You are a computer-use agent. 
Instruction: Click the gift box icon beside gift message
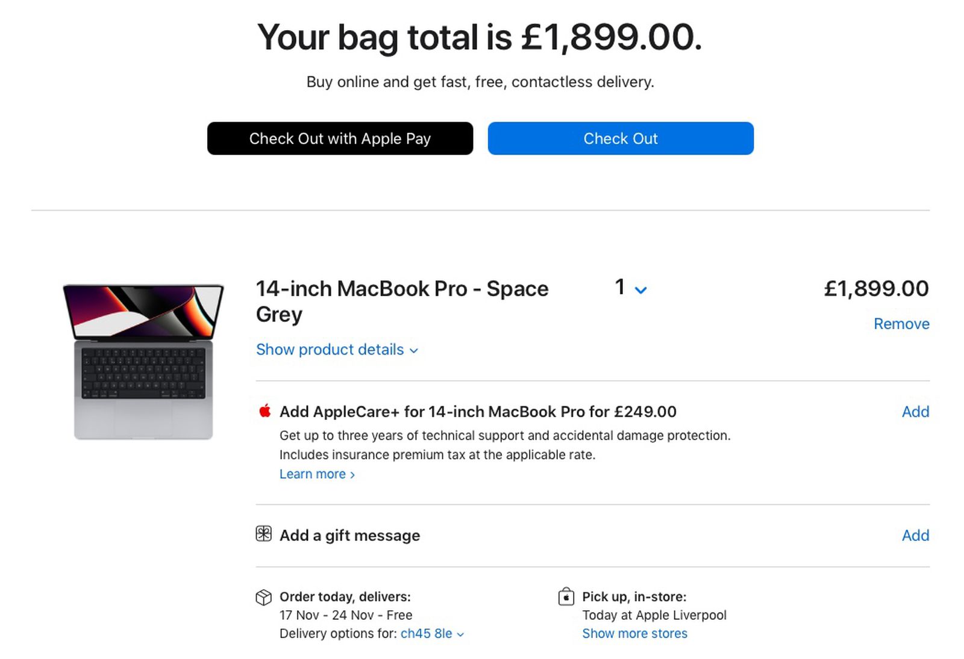(x=263, y=534)
